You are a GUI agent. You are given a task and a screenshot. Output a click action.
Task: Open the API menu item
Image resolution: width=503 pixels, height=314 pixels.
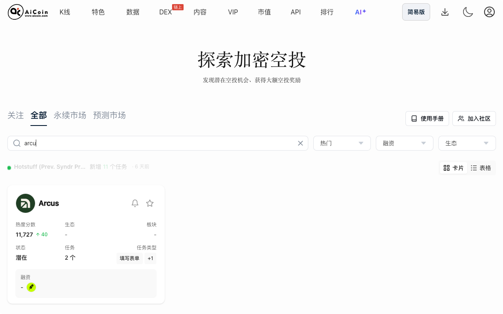[296, 12]
